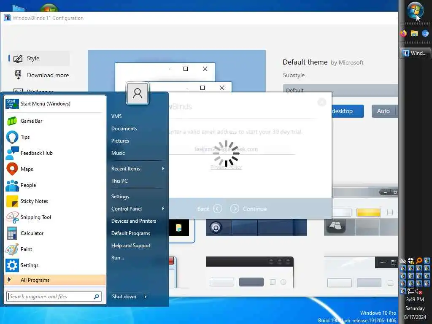Open the Tips app
This screenshot has height=324, width=432.
coord(55,137)
